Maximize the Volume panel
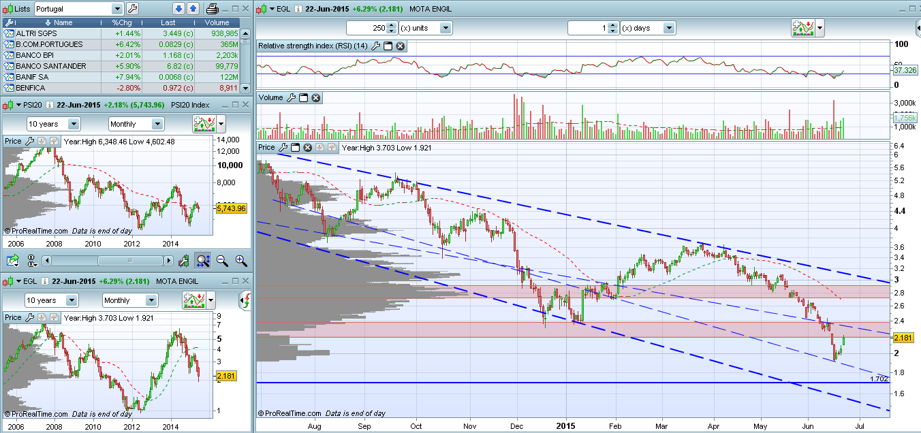The image size is (921, 433). 304,97
